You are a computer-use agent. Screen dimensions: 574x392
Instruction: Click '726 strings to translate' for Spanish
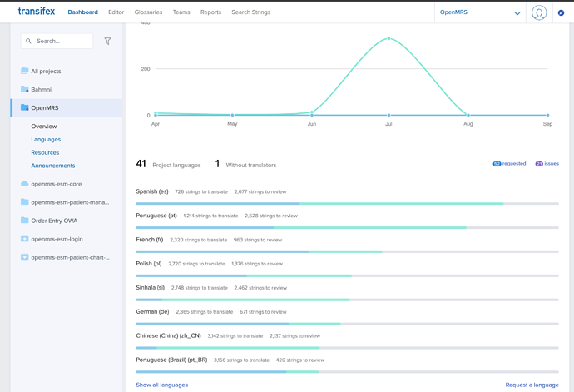201,191
